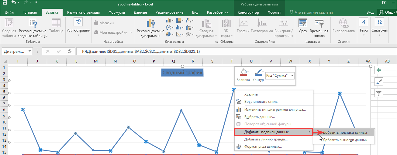Screen dimensions: 397x155
Task: Open the chart filters funnel button
Action: pyautogui.click(x=379, y=93)
